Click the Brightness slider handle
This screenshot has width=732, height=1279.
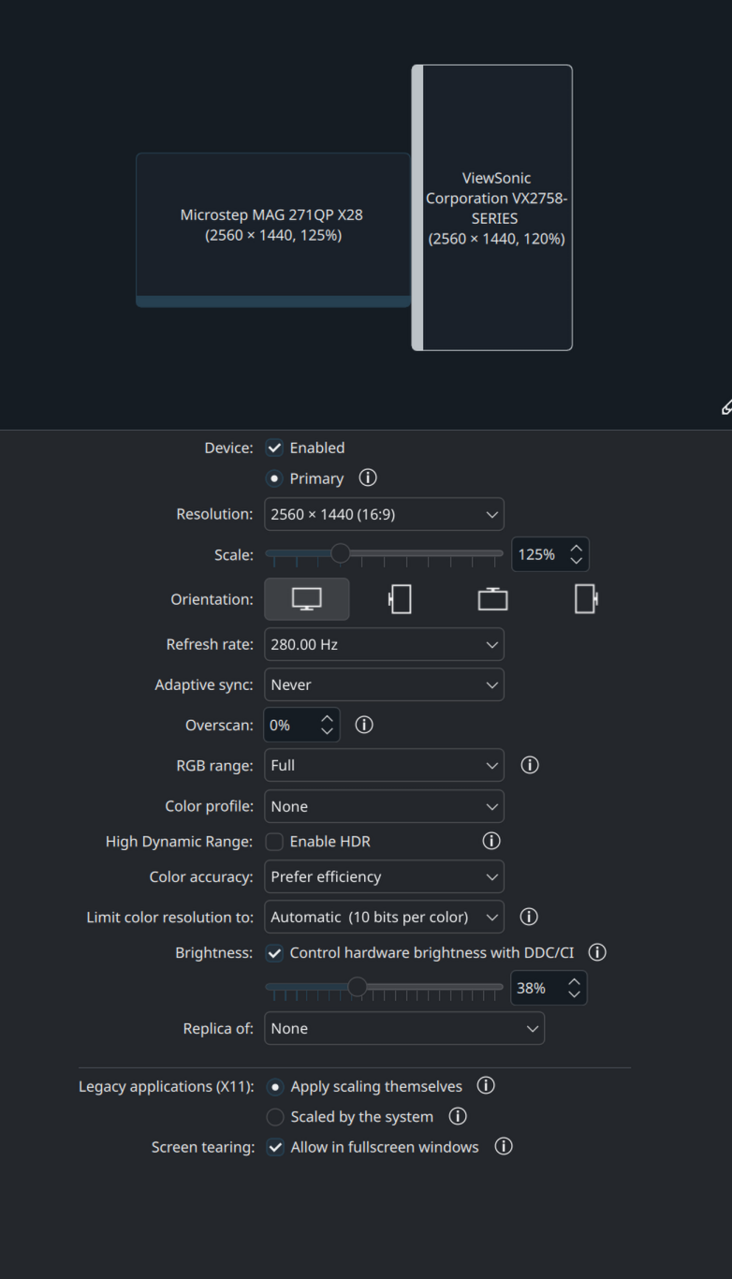tap(357, 986)
